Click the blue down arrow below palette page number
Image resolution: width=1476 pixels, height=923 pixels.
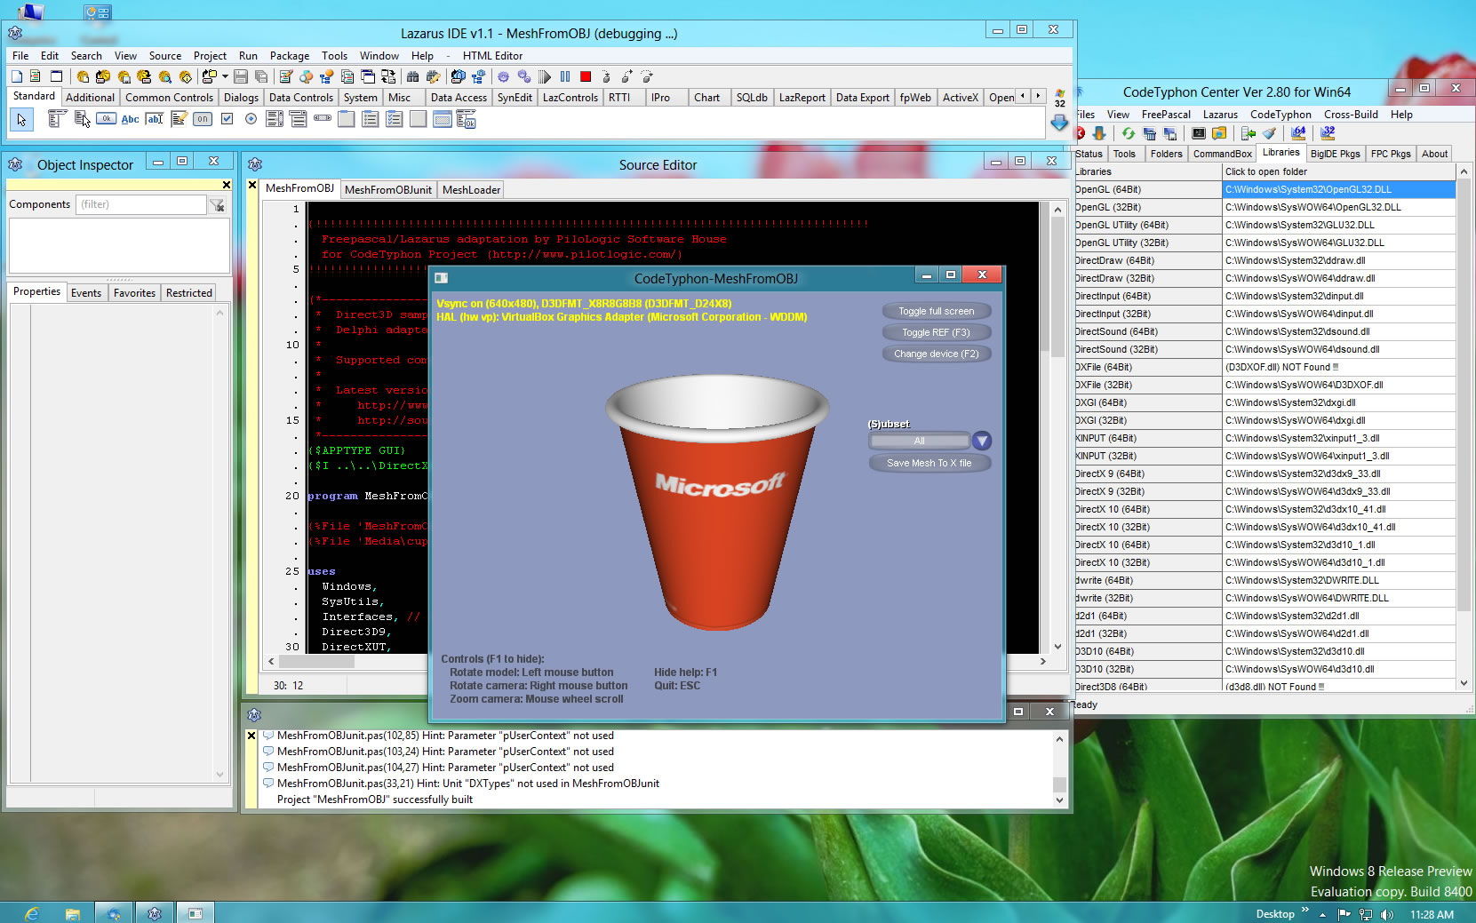(1059, 123)
